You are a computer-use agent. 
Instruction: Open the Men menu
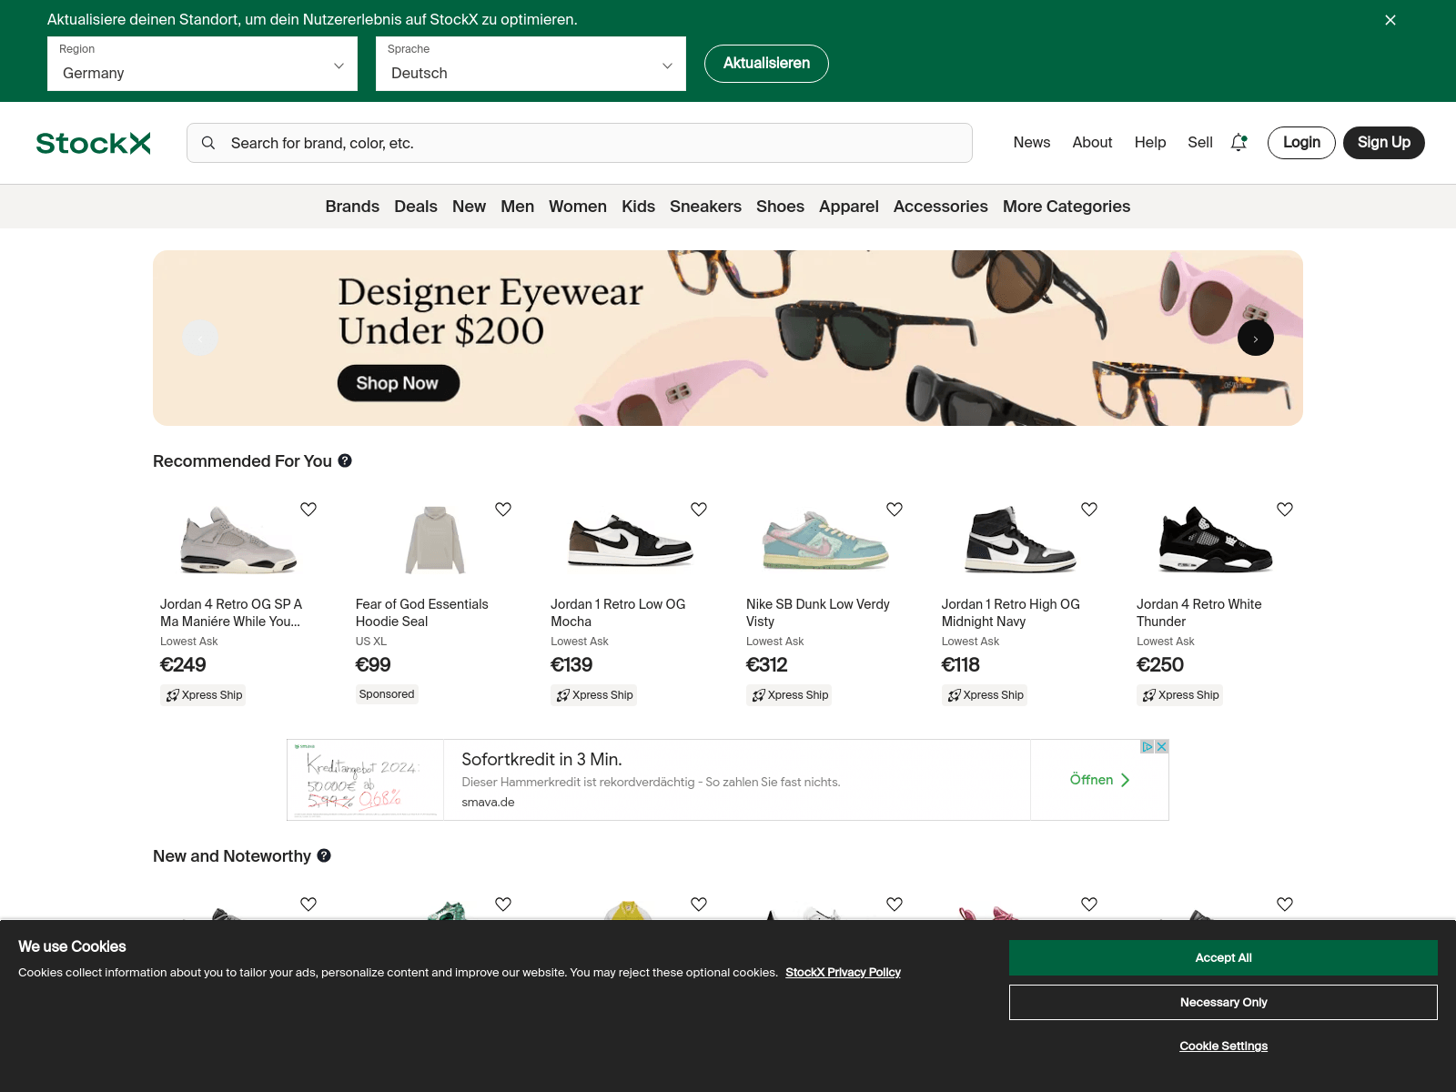coord(517,207)
